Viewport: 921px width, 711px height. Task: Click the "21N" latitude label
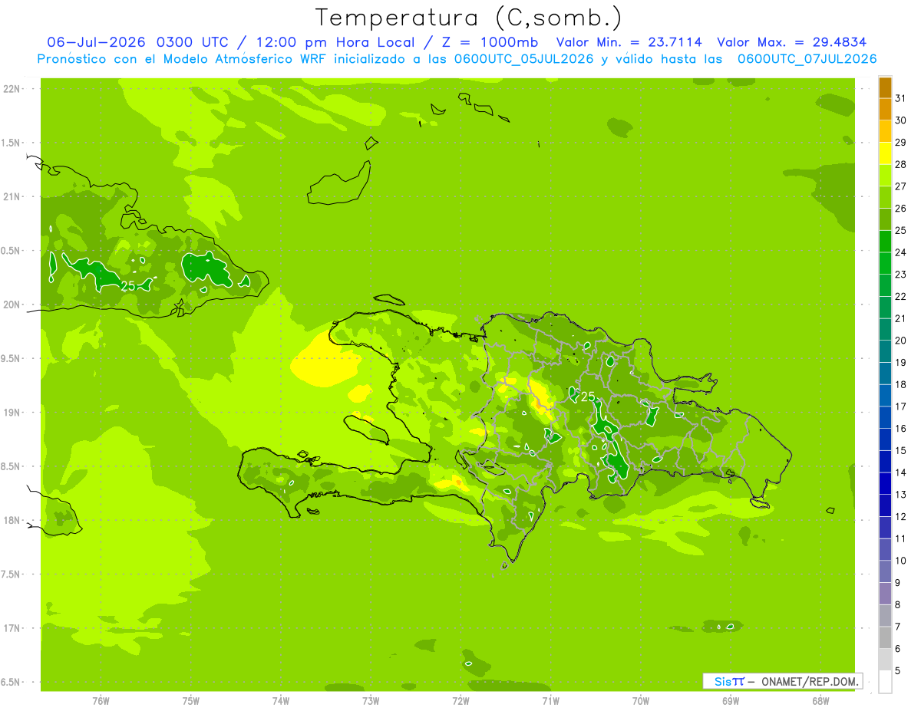12,196
